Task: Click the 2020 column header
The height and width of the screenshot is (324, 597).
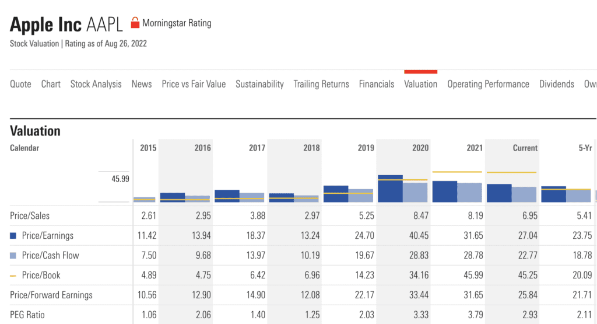Action: [x=420, y=148]
